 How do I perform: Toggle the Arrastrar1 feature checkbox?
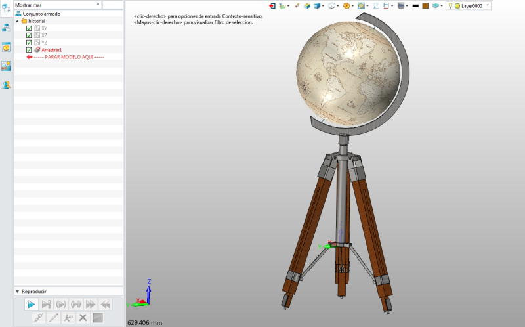(x=29, y=50)
